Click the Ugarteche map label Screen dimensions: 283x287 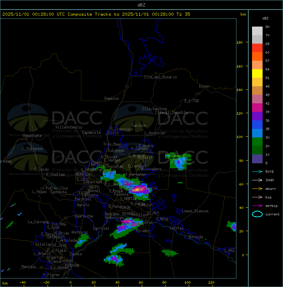point(84,216)
